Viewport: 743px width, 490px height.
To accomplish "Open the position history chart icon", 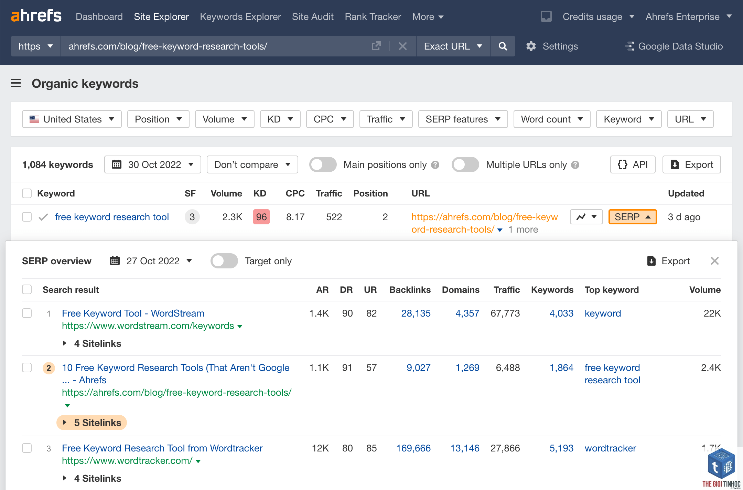I will [x=586, y=217].
